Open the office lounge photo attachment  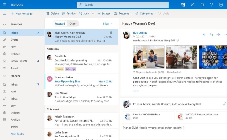pos(182,57)
